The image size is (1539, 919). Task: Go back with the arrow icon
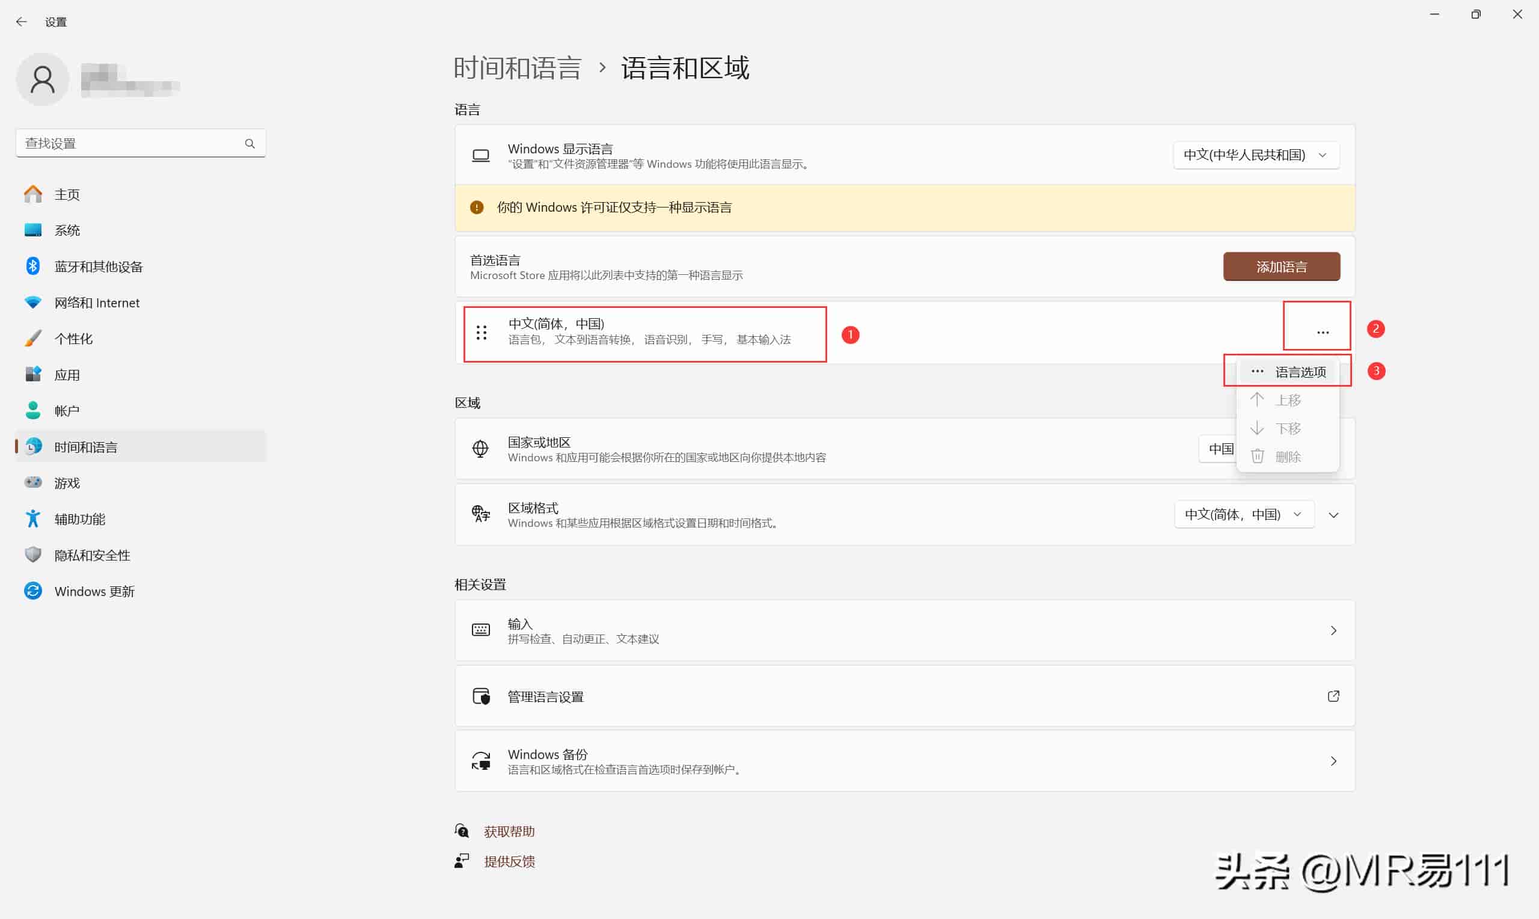[22, 22]
